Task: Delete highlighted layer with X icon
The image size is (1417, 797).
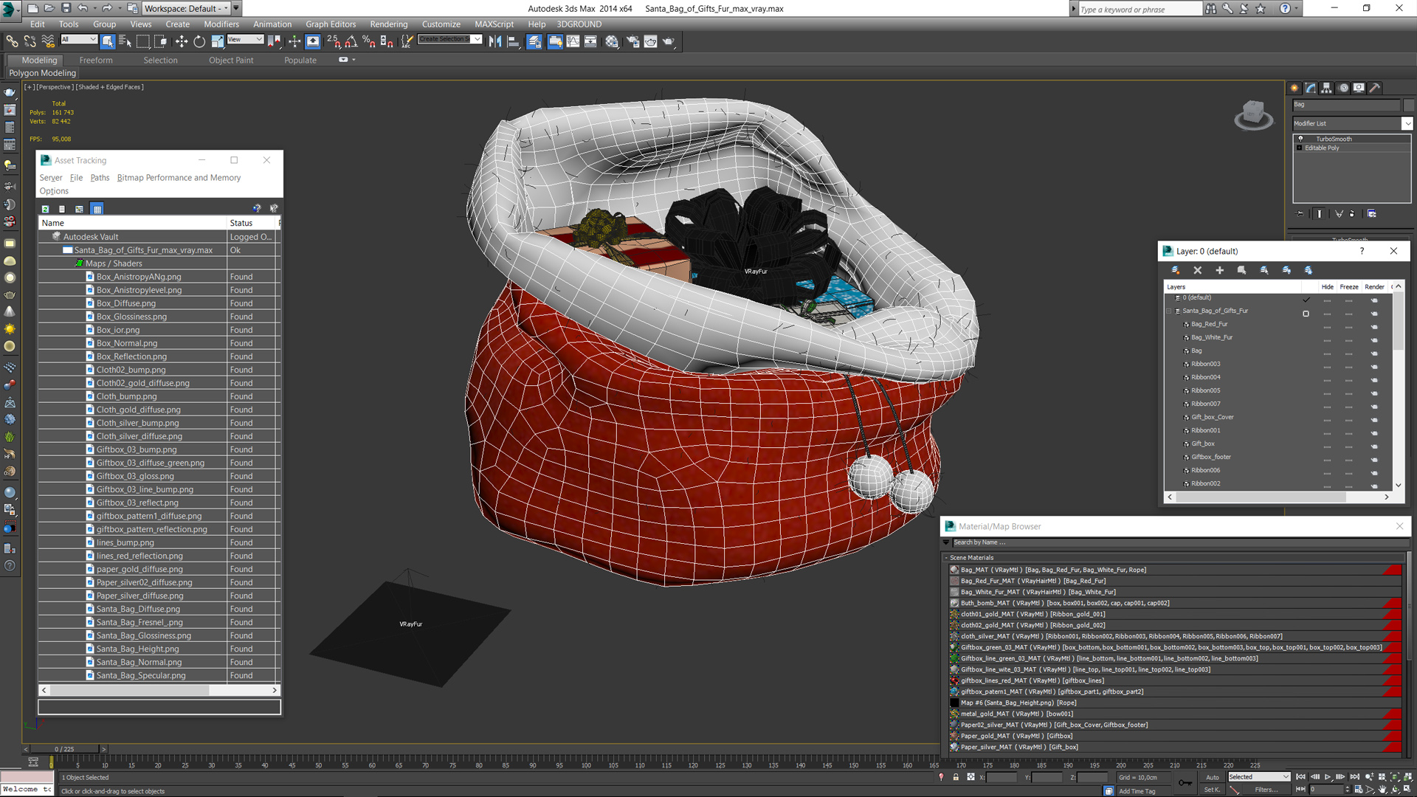Action: (x=1198, y=270)
